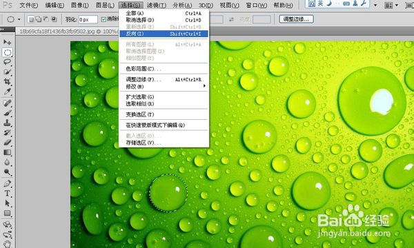The width and height of the screenshot is (414, 248).
Task: Select the Lasso tool
Action: pyautogui.click(x=7, y=62)
